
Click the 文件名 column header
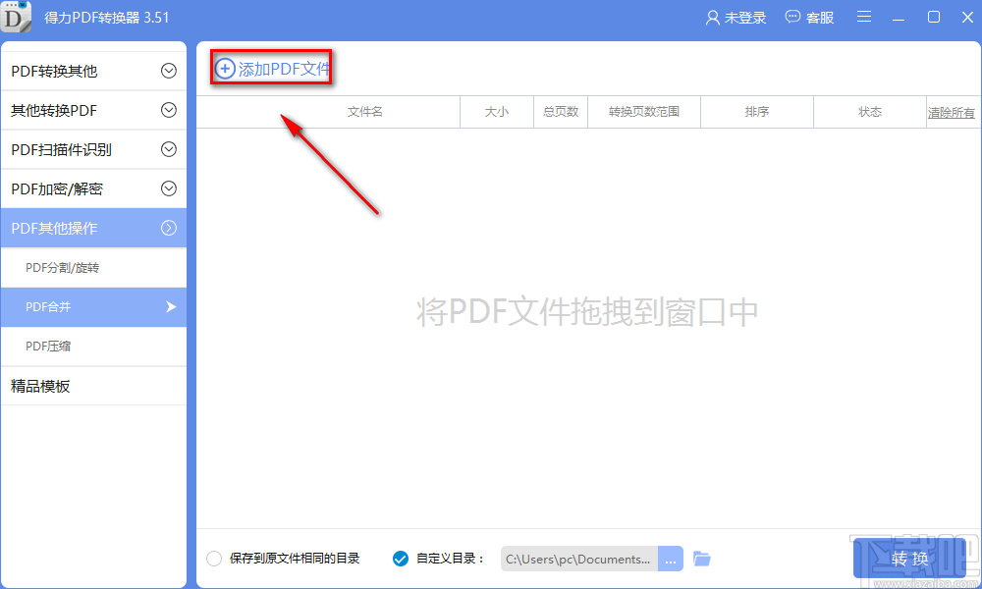pos(364,112)
